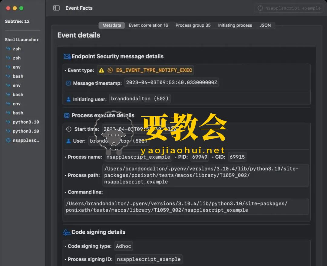Switch to the Initiating process tab

[235, 25]
